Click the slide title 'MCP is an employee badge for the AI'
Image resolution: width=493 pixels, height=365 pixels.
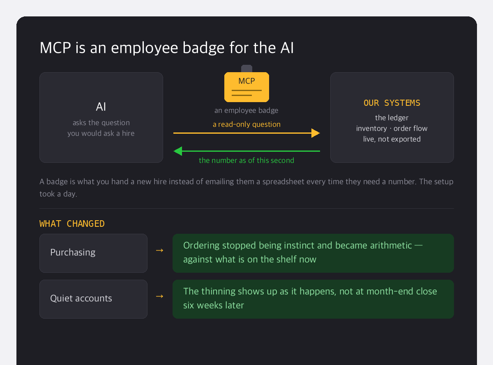pyautogui.click(x=167, y=48)
